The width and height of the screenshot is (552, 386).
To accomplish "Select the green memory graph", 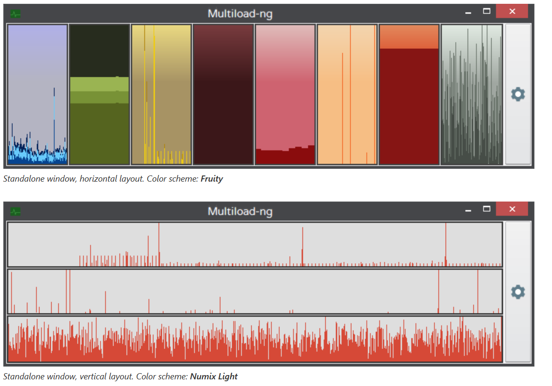I will click(99, 94).
